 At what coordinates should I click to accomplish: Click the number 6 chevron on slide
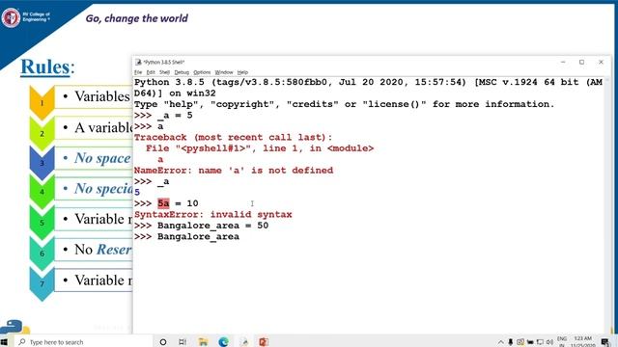pyautogui.click(x=42, y=254)
